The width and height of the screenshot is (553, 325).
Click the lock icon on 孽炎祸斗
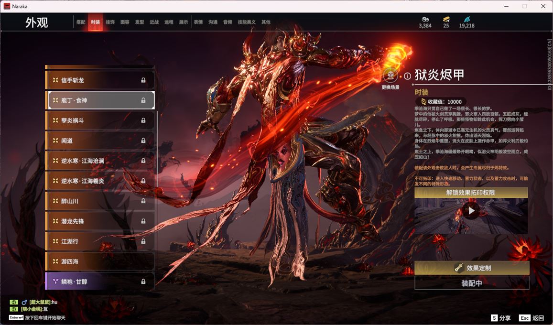[143, 120]
